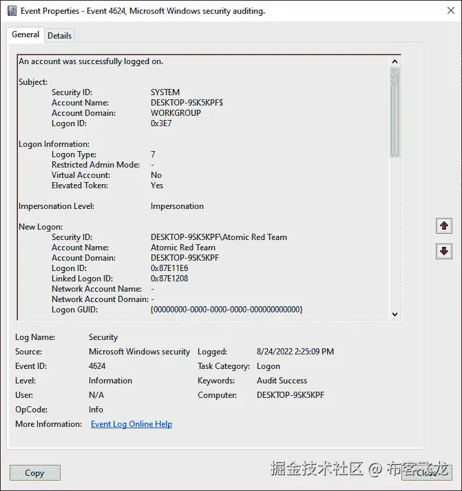Viewport: 462px width, 491px height.
Task: Click Virtual Account value 'No'
Action: click(x=156, y=175)
